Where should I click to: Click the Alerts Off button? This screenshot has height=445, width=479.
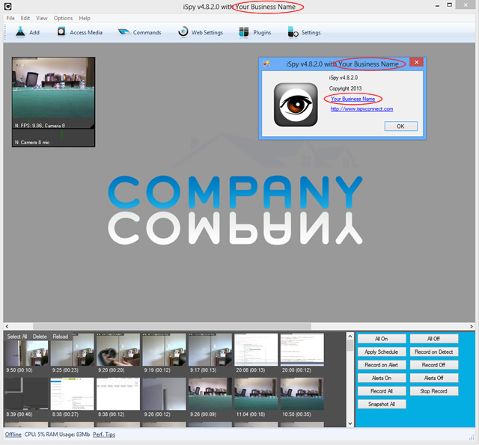pos(434,378)
